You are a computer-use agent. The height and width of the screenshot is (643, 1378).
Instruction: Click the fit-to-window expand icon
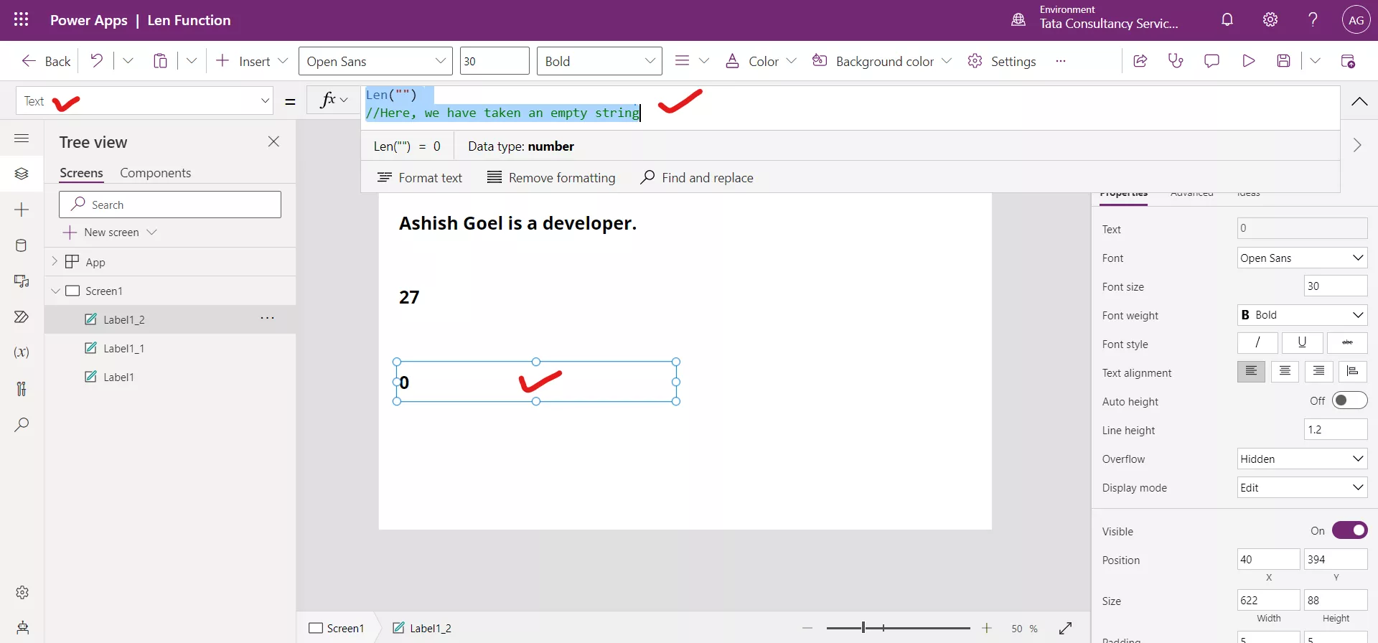(x=1066, y=628)
